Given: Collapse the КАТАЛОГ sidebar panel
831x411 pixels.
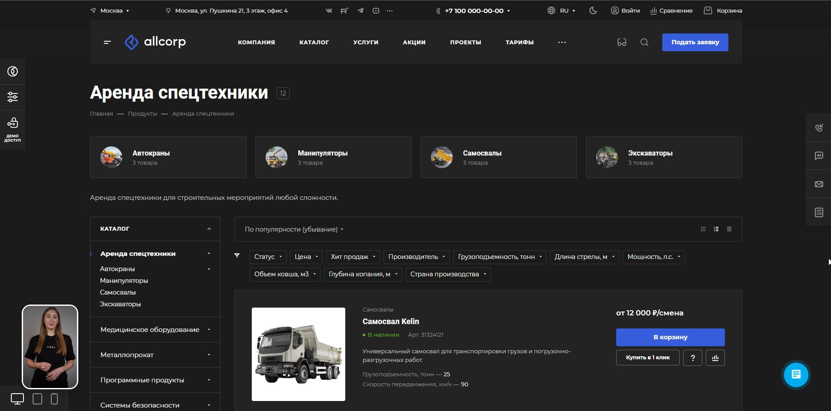Looking at the screenshot, I should coord(209,229).
